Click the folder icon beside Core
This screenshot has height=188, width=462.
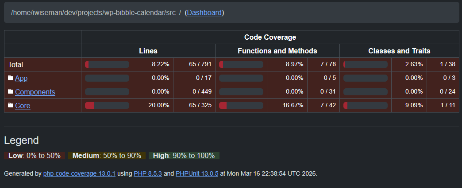click(x=11, y=105)
